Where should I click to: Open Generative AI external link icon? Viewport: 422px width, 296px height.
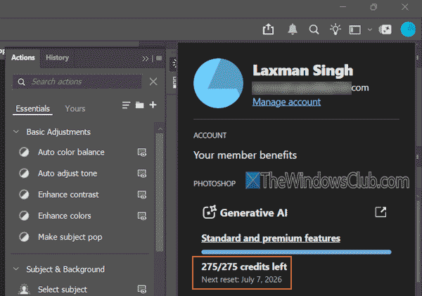coord(381,212)
